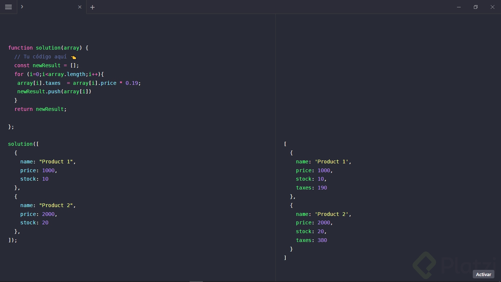Click on the 'return newResult;' line

pyautogui.click(x=40, y=109)
